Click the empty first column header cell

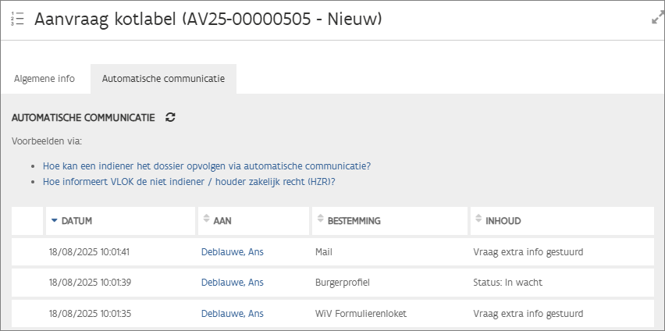[27, 221]
